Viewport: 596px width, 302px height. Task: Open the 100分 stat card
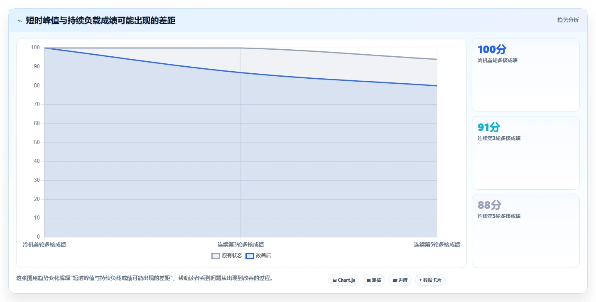pyautogui.click(x=526, y=75)
